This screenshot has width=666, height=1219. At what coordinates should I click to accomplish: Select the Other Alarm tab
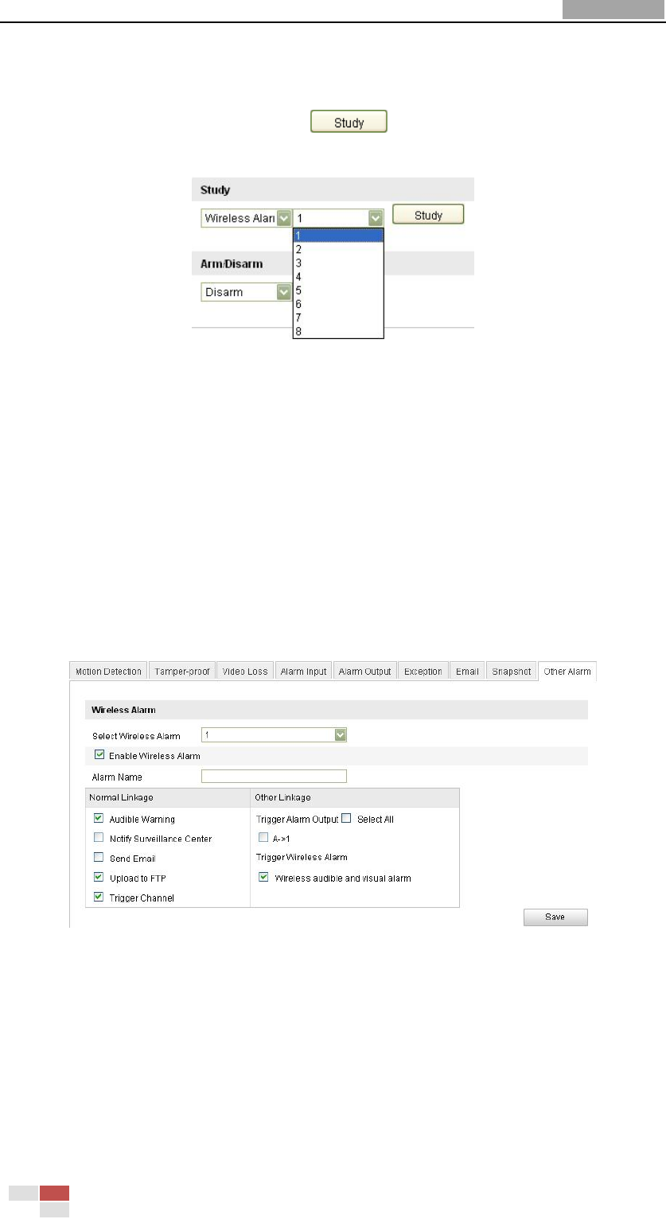point(567,671)
